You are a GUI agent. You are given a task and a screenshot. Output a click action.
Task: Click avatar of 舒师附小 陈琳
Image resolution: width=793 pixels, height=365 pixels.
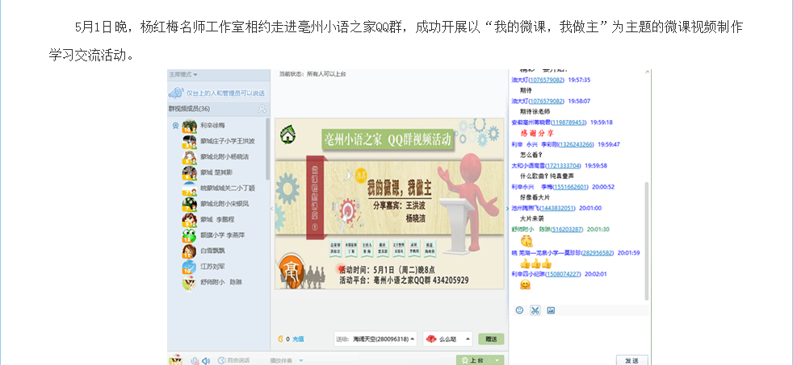[189, 282]
